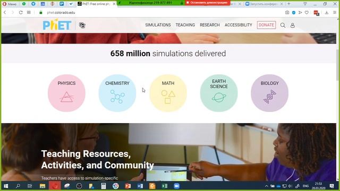340x191 pixels.
Task: Click the PhET logo
Action: click(x=57, y=24)
